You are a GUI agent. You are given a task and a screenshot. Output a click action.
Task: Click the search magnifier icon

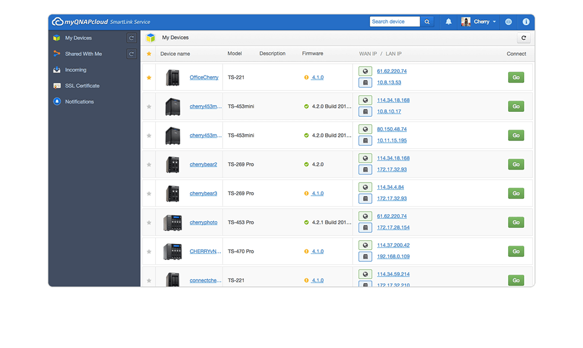click(427, 21)
